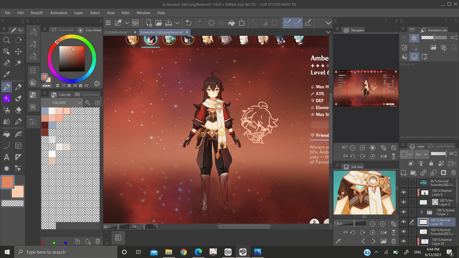Viewport: 459px width, 258px height.
Task: Open the New Raster Layer icon in Layer panel
Action: tap(403, 173)
